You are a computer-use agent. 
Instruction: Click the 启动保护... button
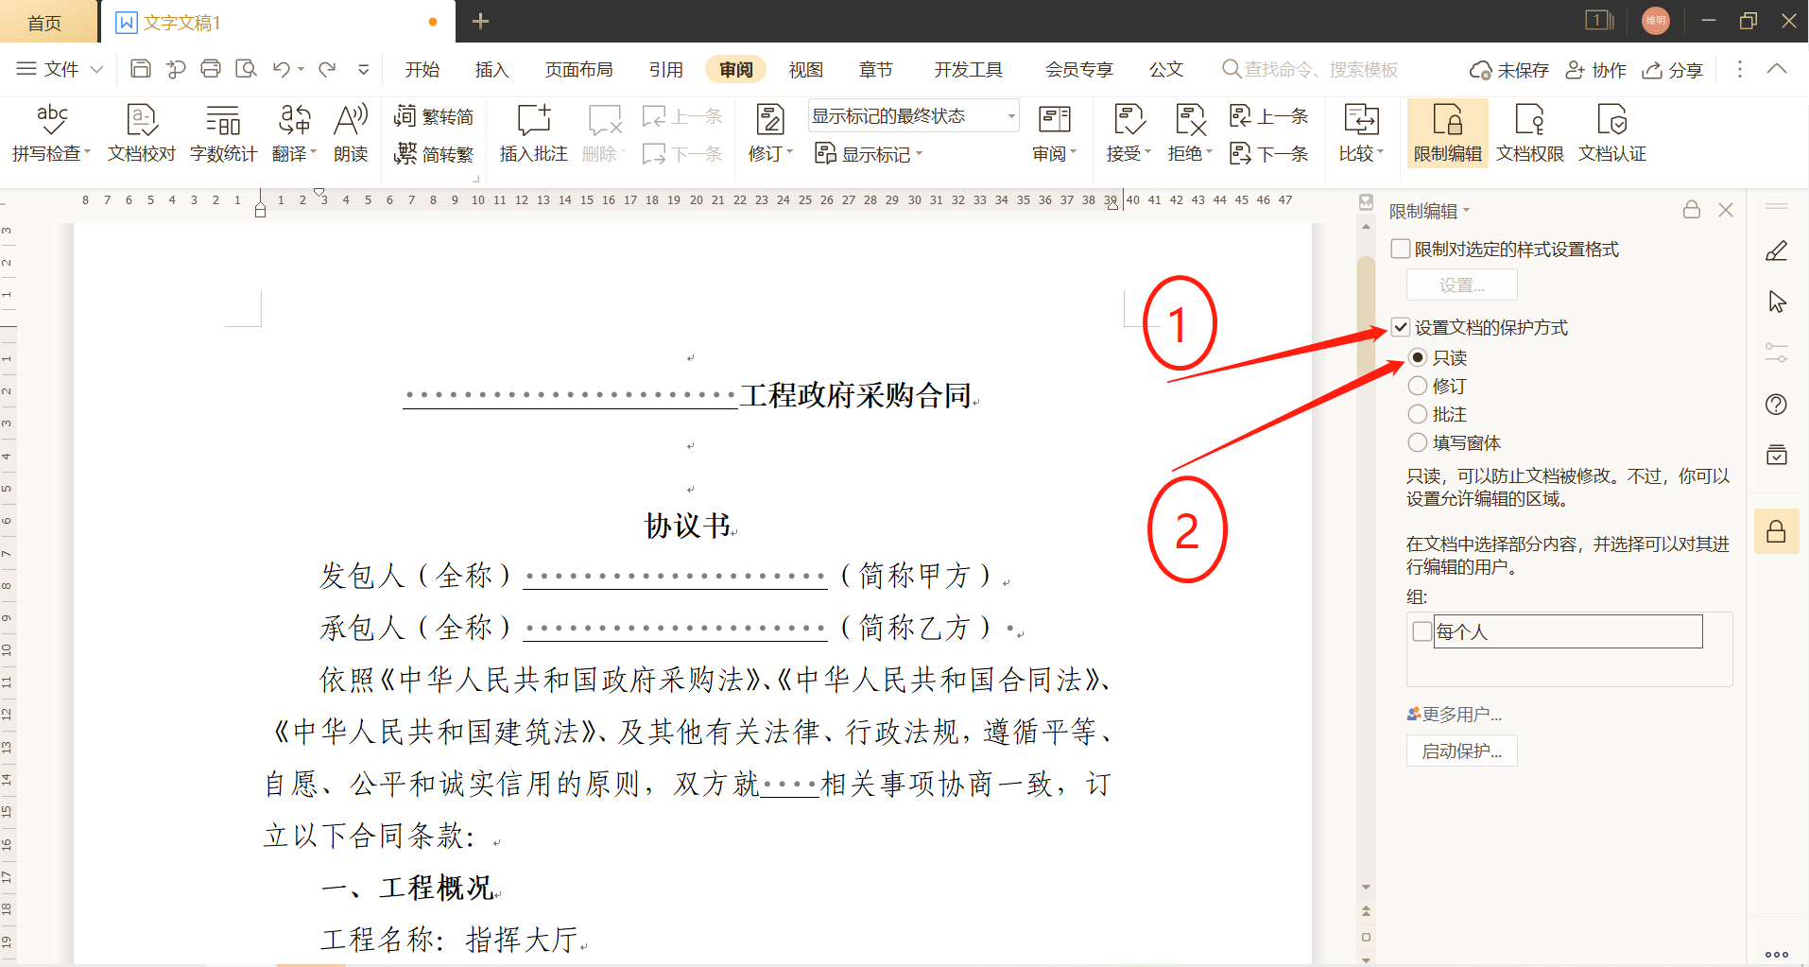point(1461,751)
